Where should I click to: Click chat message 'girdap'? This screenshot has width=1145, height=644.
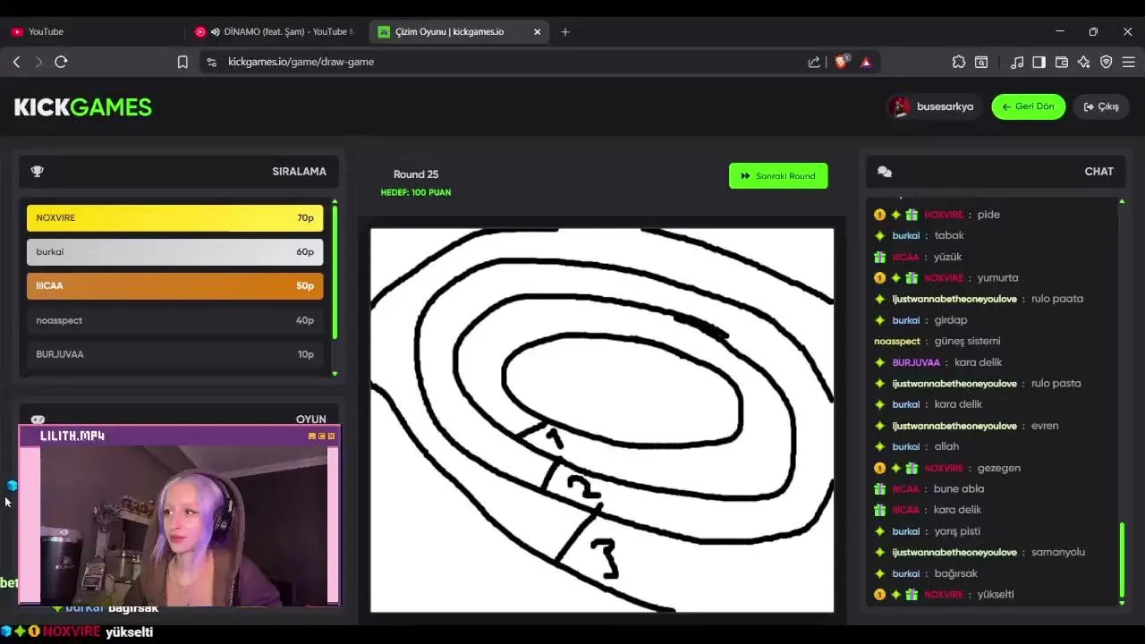pos(950,320)
